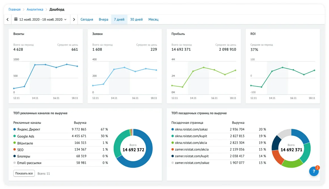Open the help question mark button
The height and width of the screenshot is (189, 329).
(x=314, y=171)
